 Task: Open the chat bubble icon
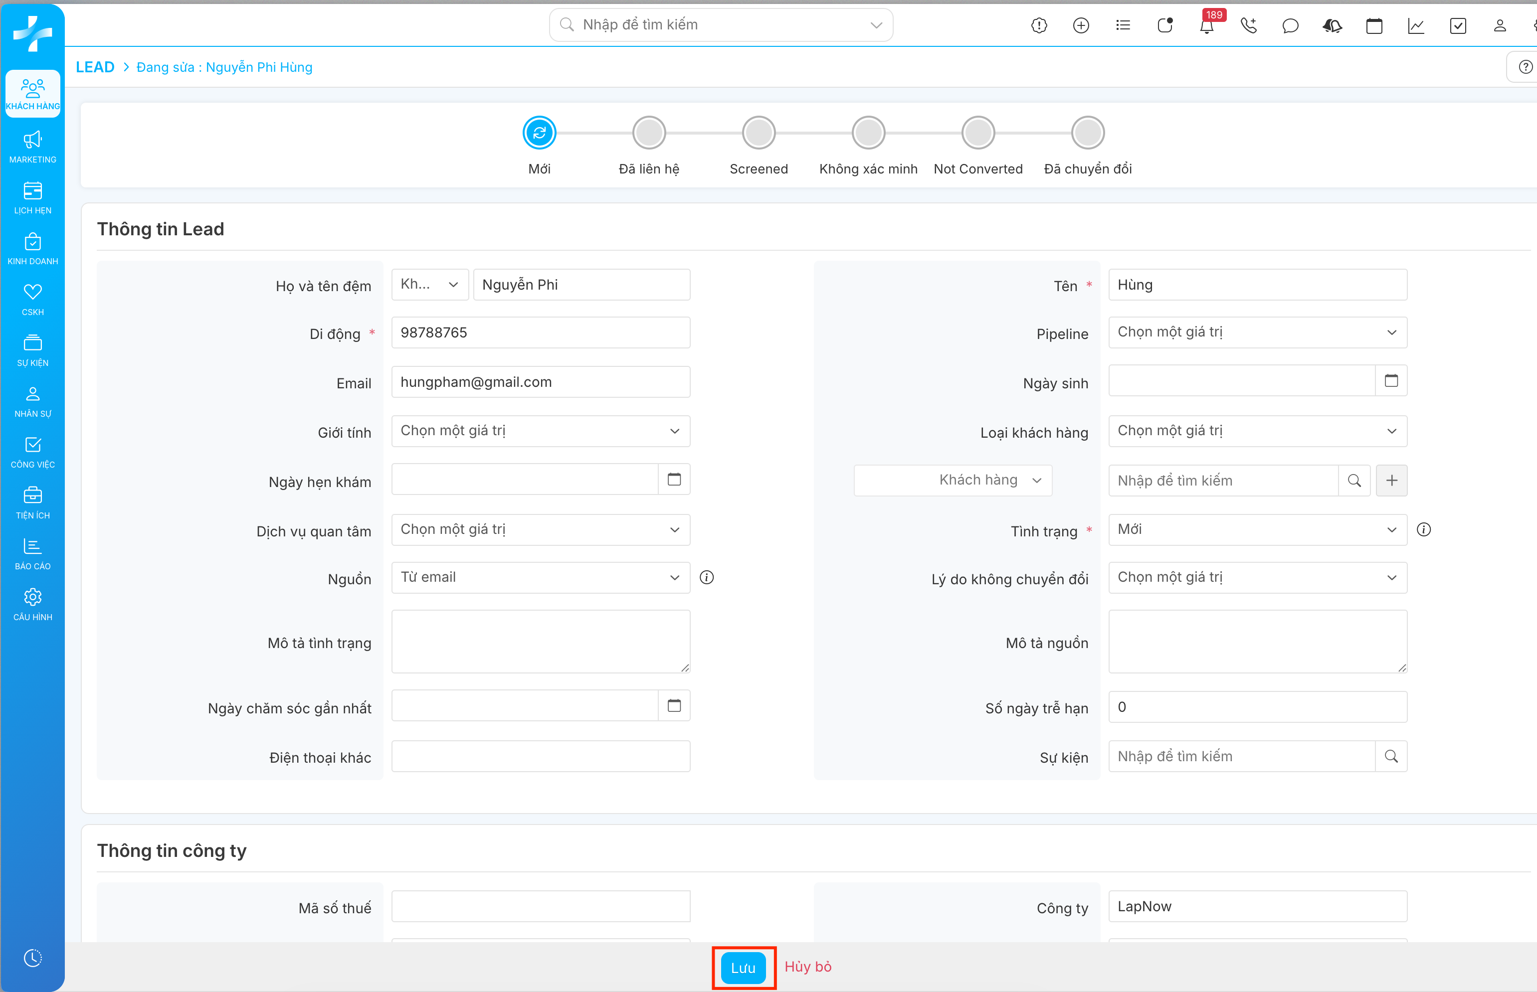point(1290,26)
